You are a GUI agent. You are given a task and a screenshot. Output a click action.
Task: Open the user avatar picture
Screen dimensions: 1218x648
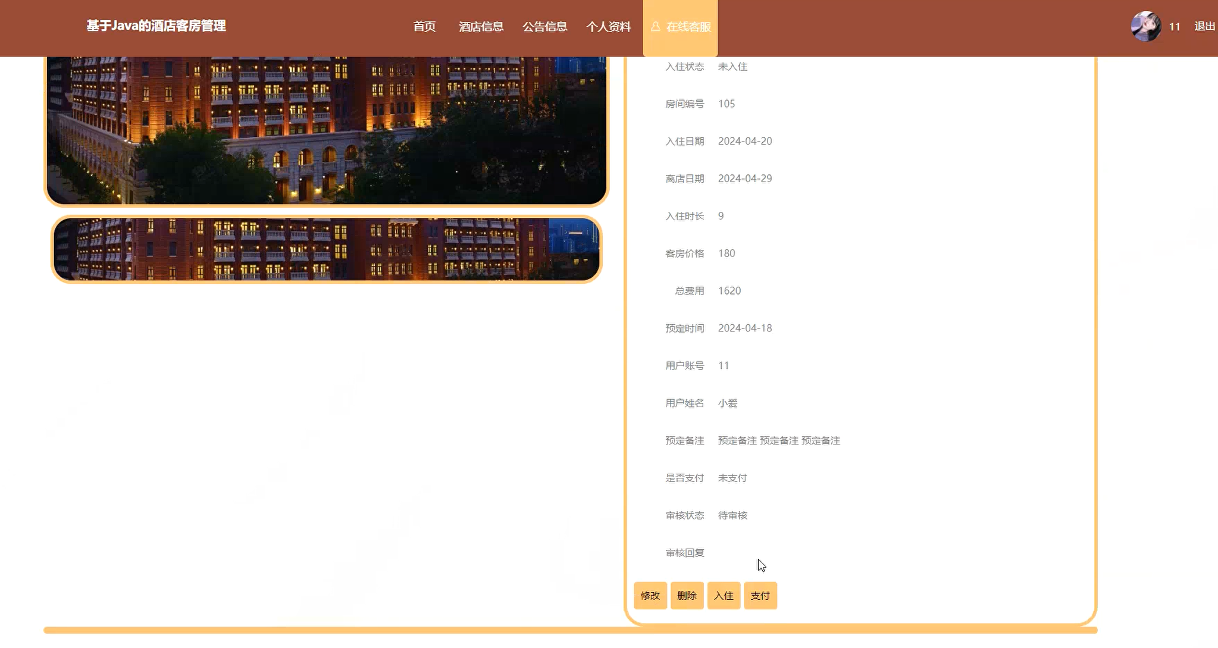pos(1146,26)
